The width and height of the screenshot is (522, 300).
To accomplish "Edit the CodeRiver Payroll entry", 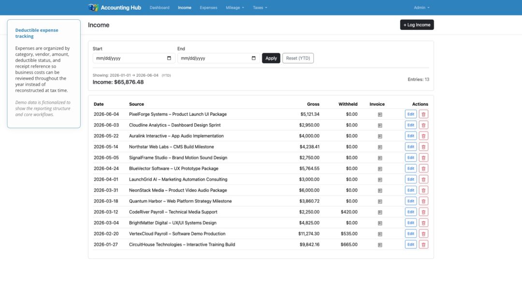I will pyautogui.click(x=411, y=212).
